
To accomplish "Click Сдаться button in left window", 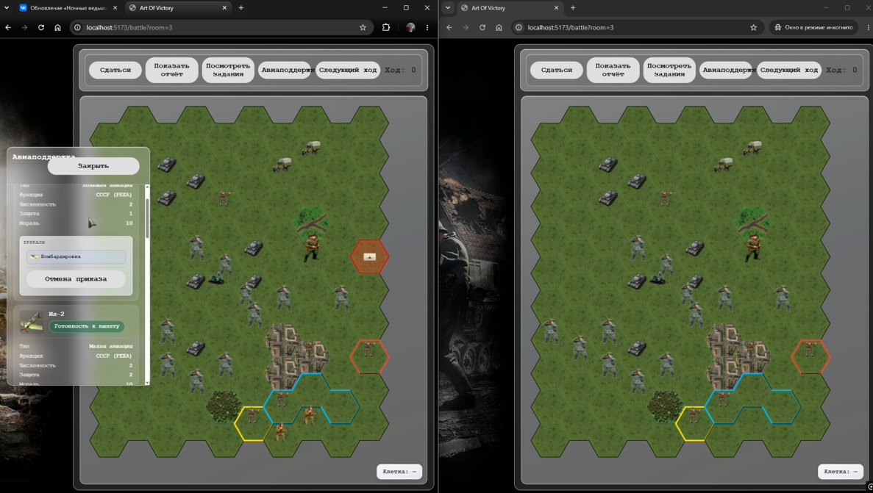I will click(115, 70).
